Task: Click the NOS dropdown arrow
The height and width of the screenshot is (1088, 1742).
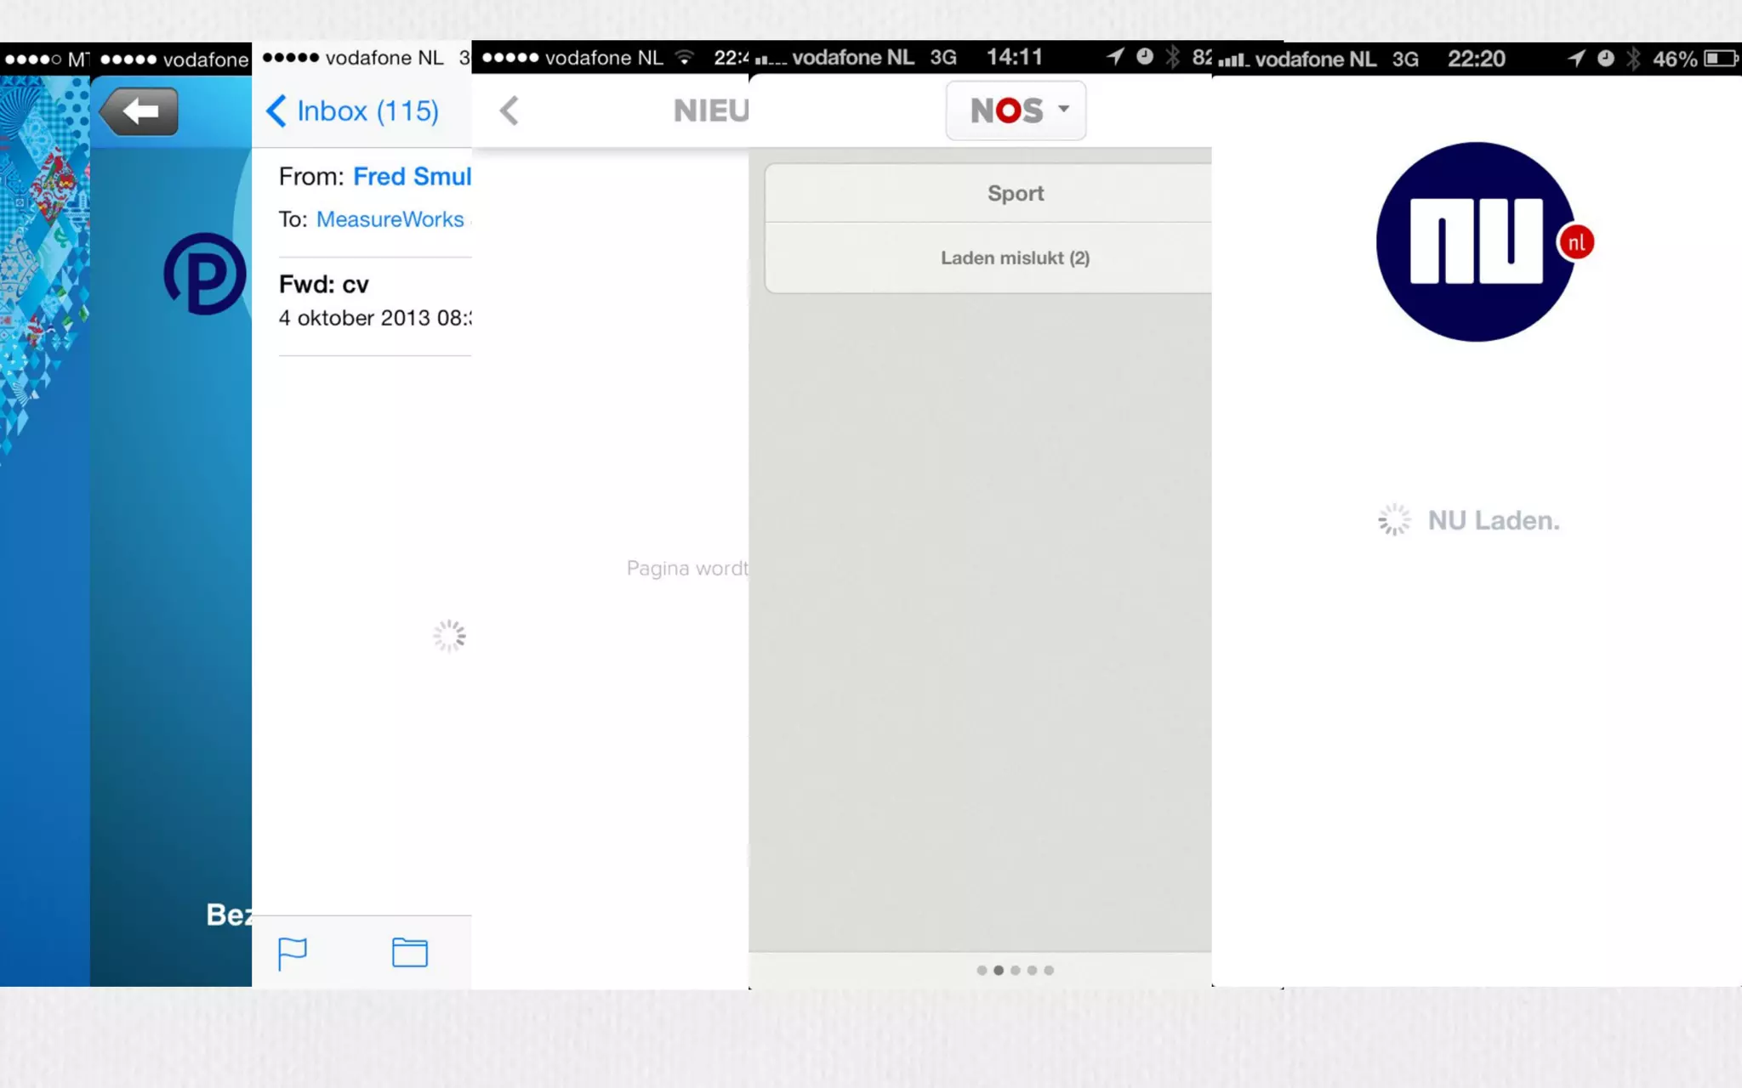Action: pos(1063,109)
